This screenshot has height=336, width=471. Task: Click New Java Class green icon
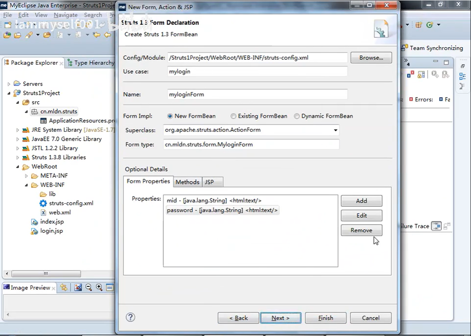click(429, 25)
